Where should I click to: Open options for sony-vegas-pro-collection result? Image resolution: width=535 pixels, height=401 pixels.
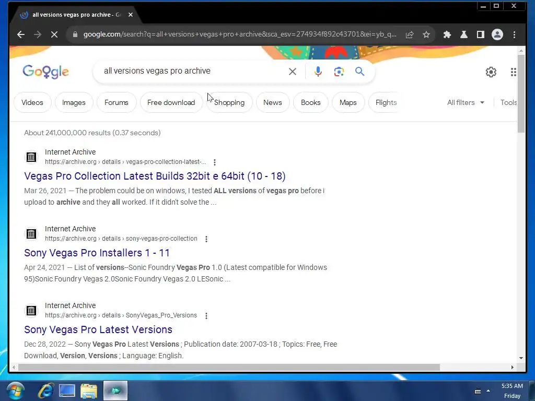tap(206, 239)
